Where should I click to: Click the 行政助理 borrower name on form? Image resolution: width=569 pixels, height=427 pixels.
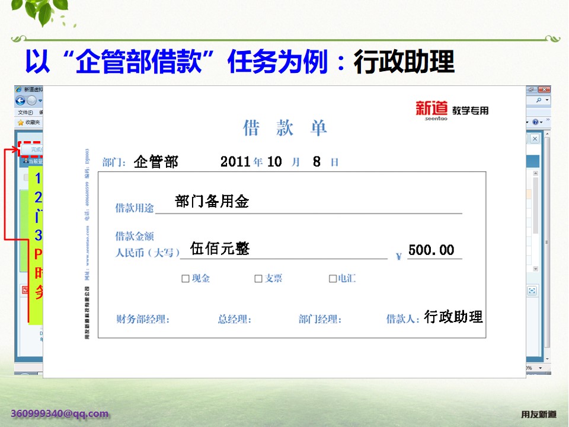[453, 317]
